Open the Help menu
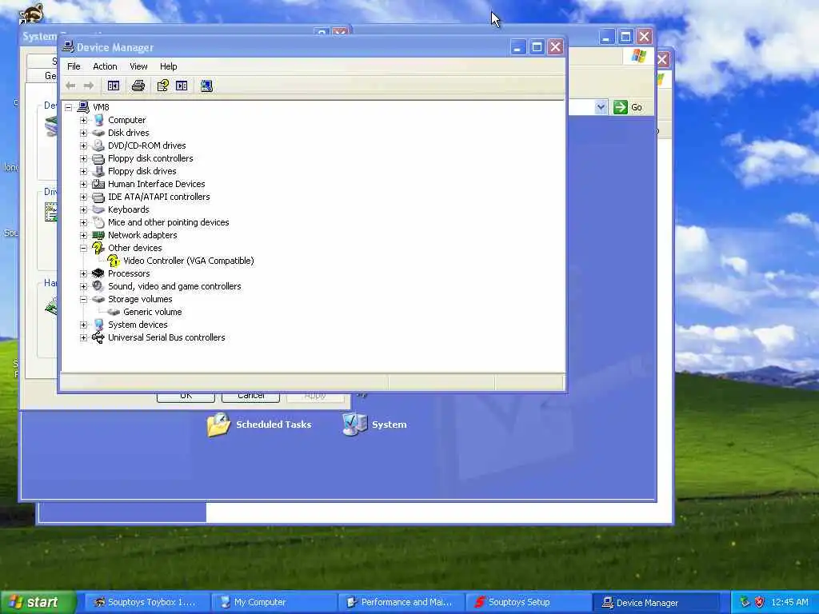Viewport: 819px width, 614px height. 168,66
